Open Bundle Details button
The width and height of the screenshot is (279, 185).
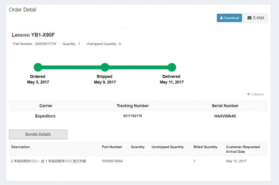pos(38,135)
